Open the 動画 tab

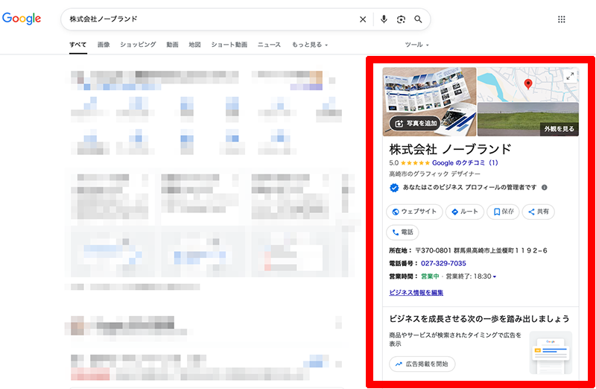click(x=172, y=45)
